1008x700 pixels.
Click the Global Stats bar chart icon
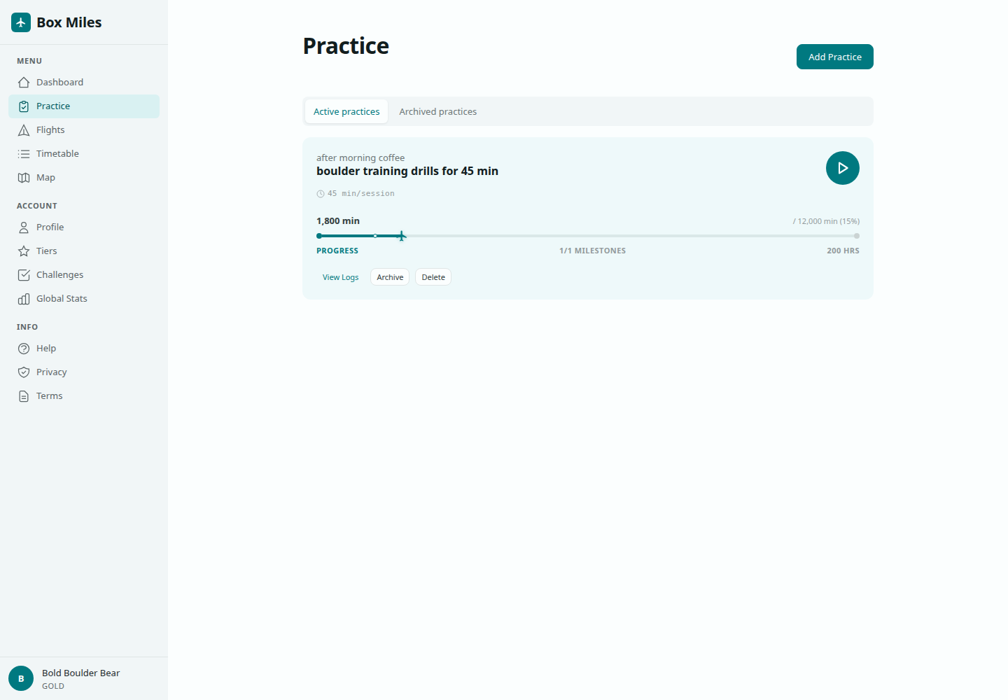point(24,299)
